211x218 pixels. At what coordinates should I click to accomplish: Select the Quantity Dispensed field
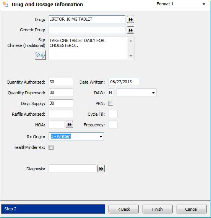coord(61,93)
